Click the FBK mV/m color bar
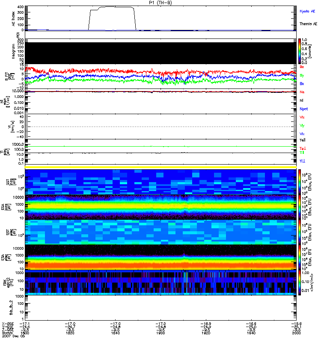Viewport: 321px width, 342px height. [300, 283]
